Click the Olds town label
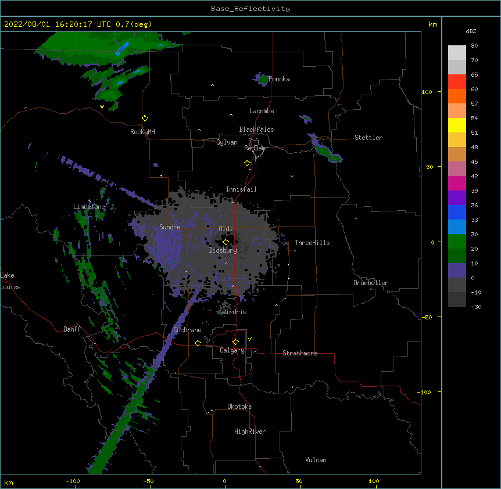Image resolution: width=501 pixels, height=489 pixels. pyautogui.click(x=226, y=229)
